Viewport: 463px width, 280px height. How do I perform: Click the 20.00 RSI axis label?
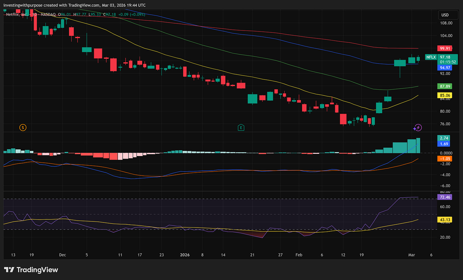[x=445, y=237]
